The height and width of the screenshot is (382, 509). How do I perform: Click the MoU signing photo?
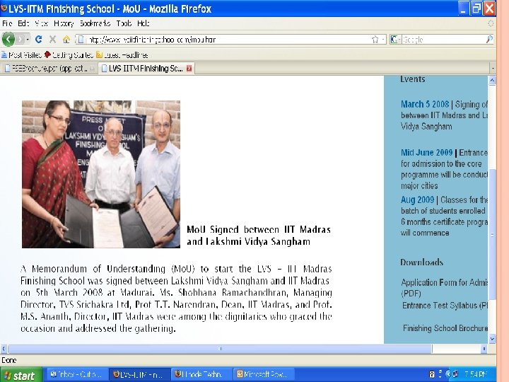coord(101,174)
